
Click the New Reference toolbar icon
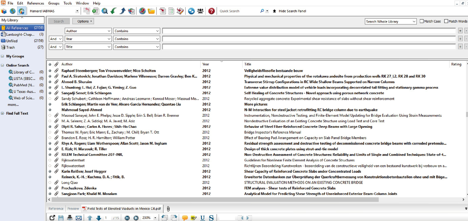(x=95, y=11)
